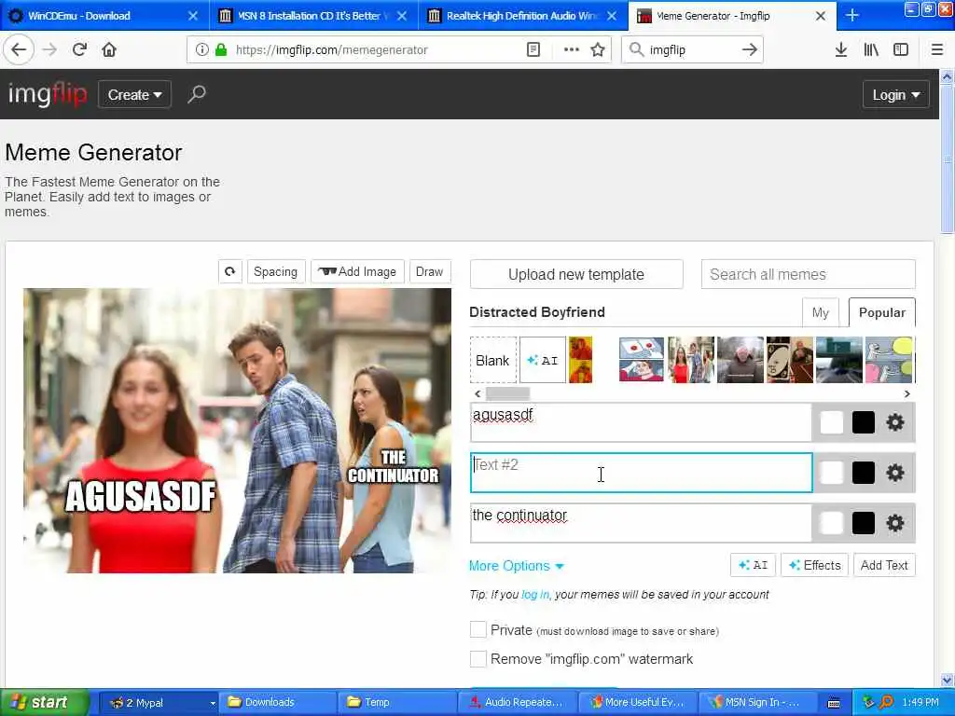
Task: Click the Effects button
Action: [814, 565]
